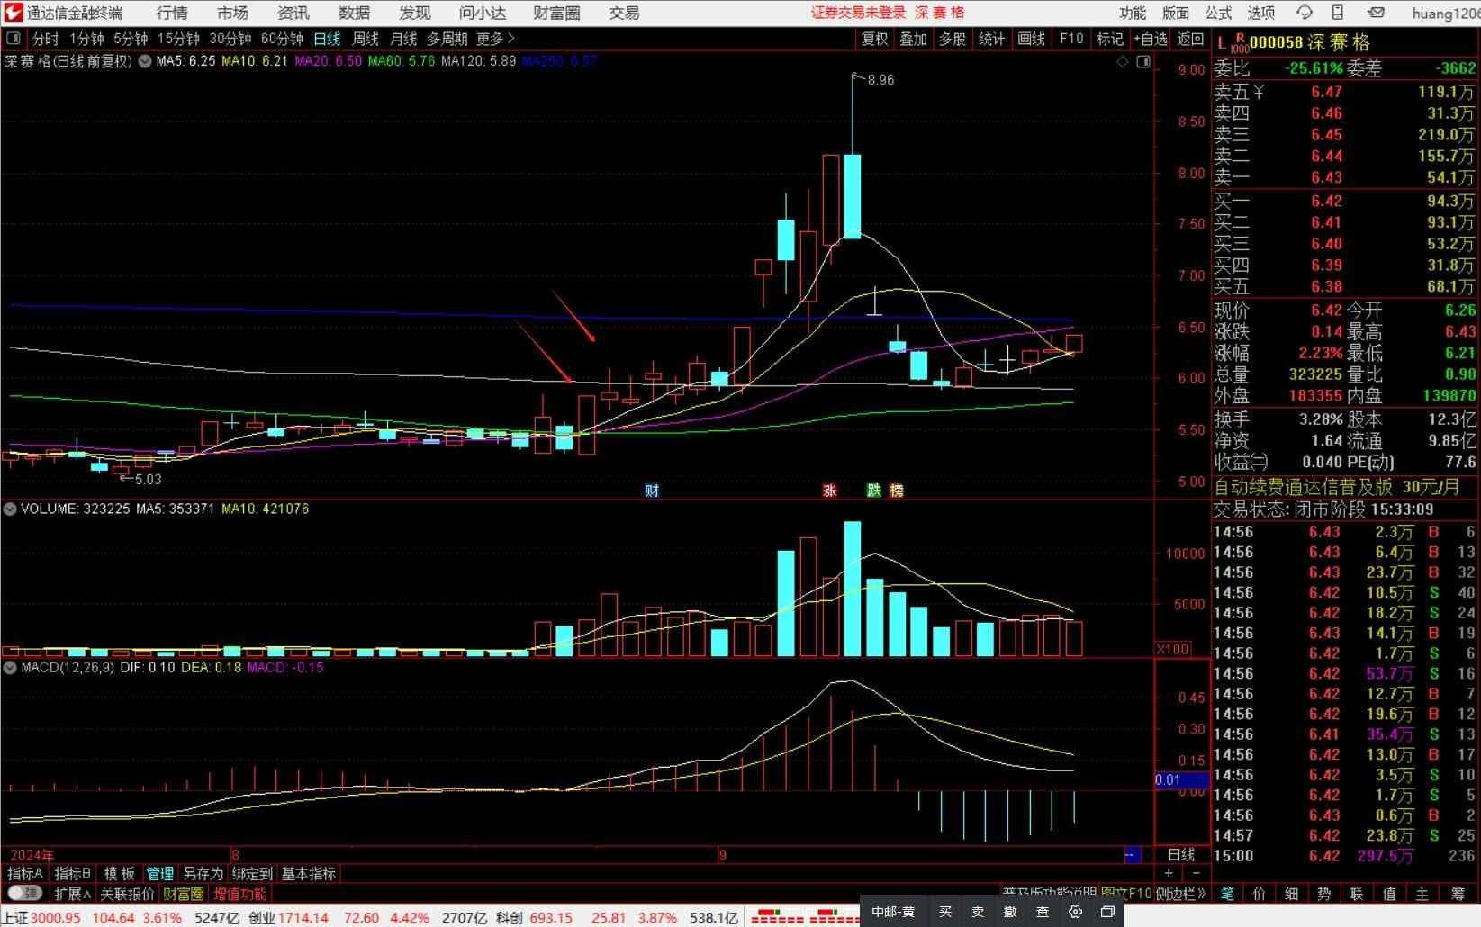This screenshot has height=927, width=1481.
Task: Click the panel layout icon left of 分时
Action: [14, 39]
